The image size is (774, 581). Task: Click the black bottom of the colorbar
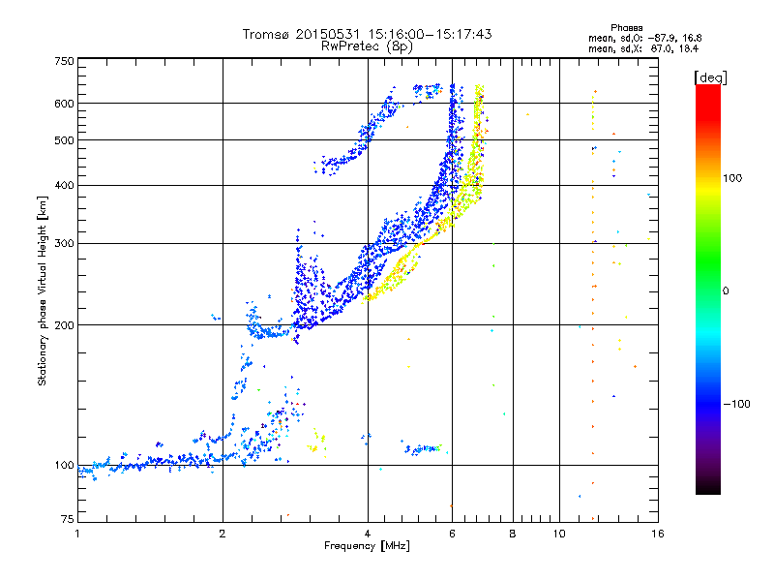708,487
